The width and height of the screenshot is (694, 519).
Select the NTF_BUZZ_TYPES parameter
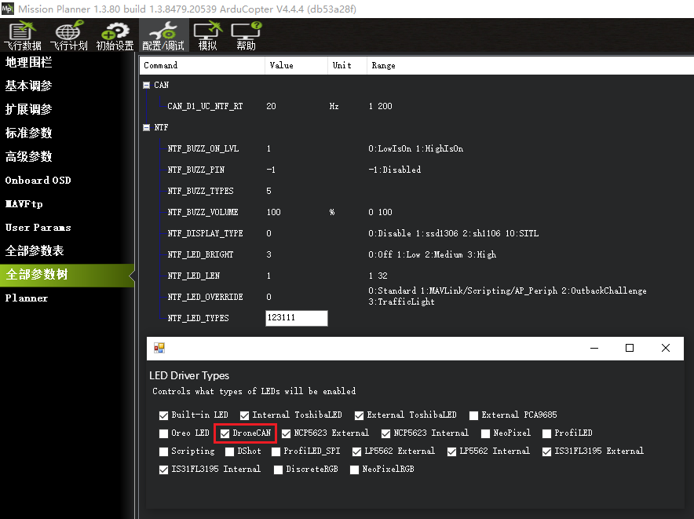(200, 192)
